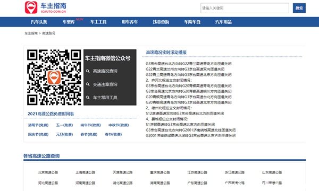Open 五一(免费) link
The image size is (319, 191).
pos(64,125)
